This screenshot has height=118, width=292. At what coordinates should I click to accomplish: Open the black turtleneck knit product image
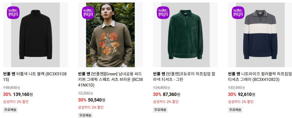point(36,35)
